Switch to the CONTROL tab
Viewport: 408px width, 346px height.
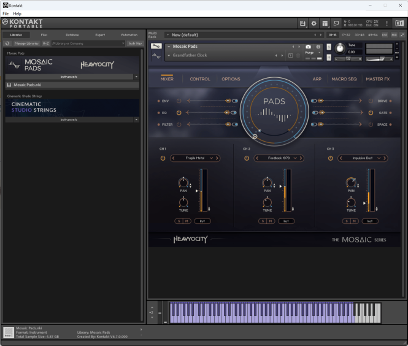pos(200,79)
